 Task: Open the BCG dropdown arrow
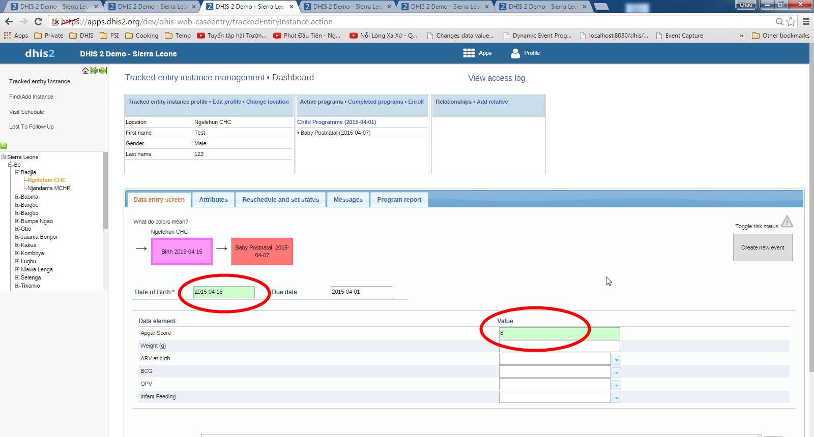tap(617, 372)
